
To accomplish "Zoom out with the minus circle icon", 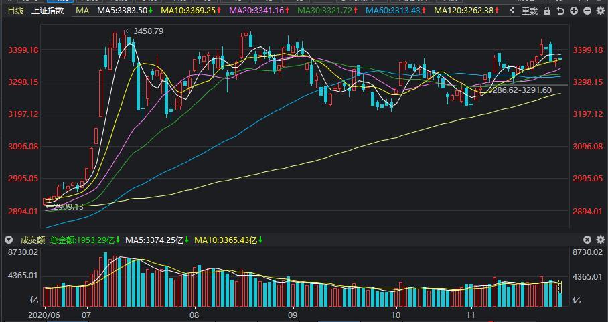I will point(587,11).
